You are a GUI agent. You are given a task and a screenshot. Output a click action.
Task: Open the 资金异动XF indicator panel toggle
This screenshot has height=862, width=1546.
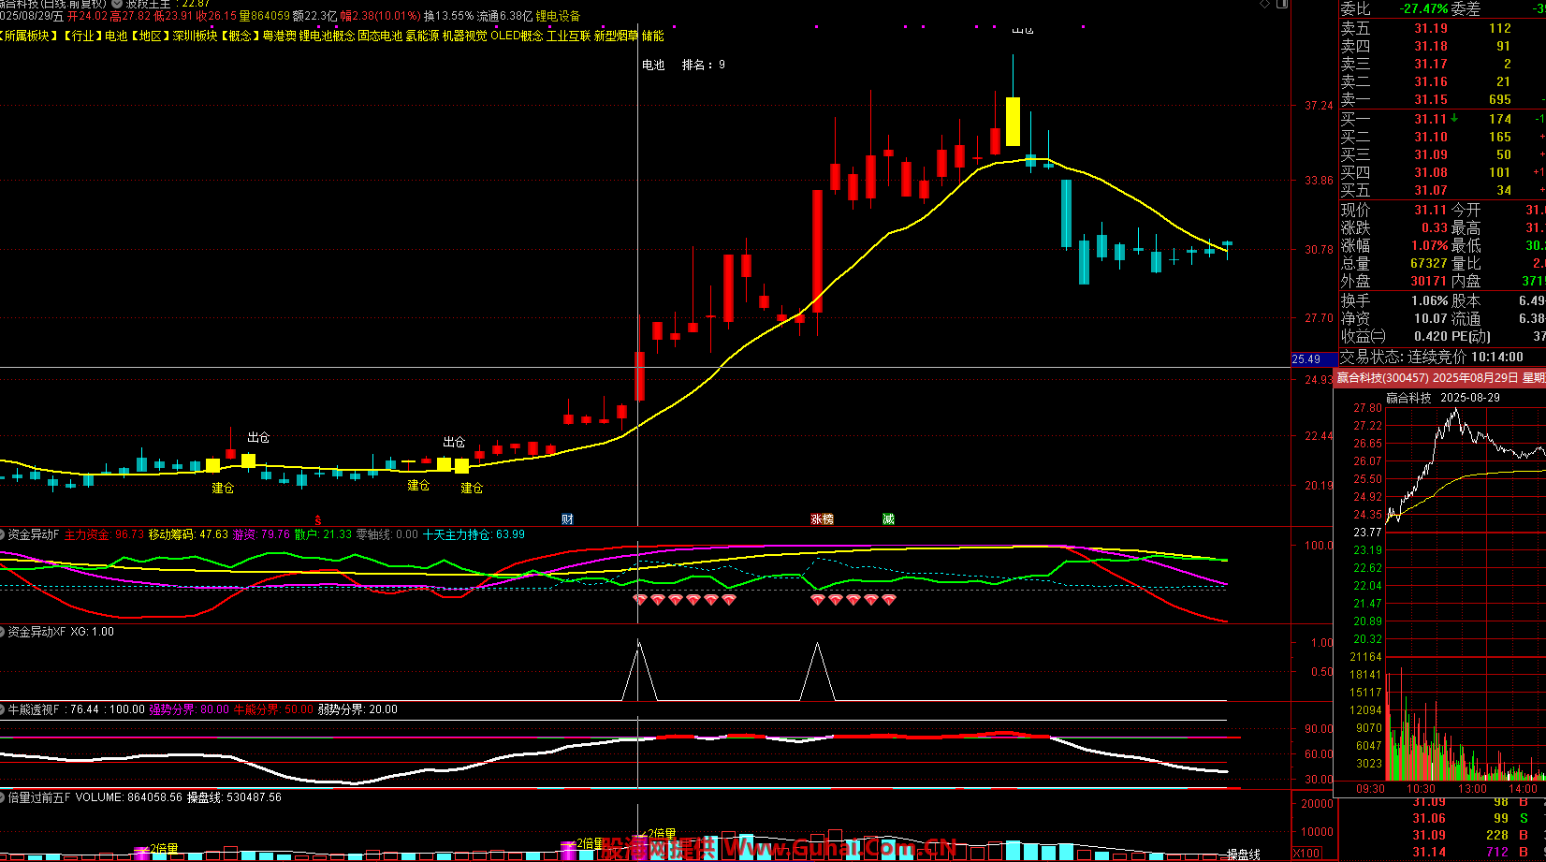coord(4,633)
